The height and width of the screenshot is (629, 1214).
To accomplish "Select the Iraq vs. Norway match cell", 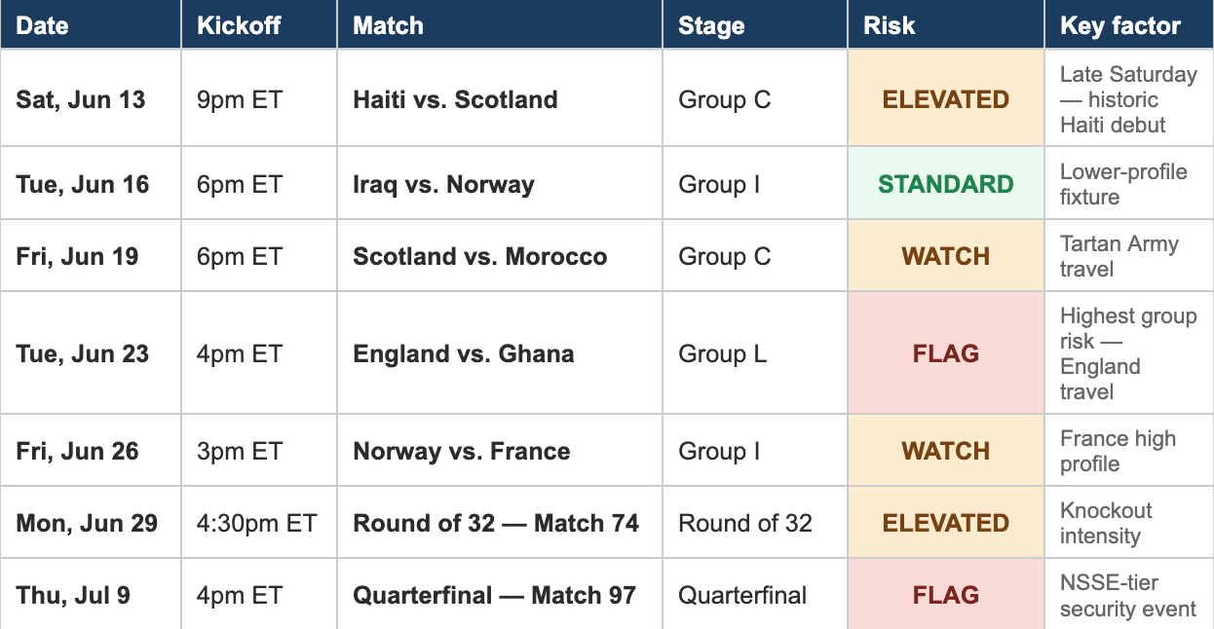I will (500, 184).
